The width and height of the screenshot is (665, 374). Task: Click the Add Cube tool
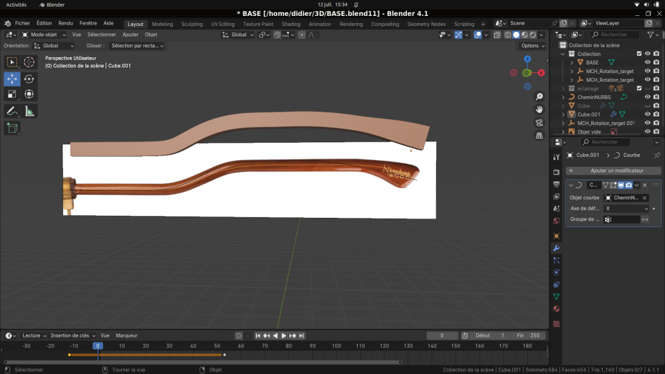pos(12,128)
